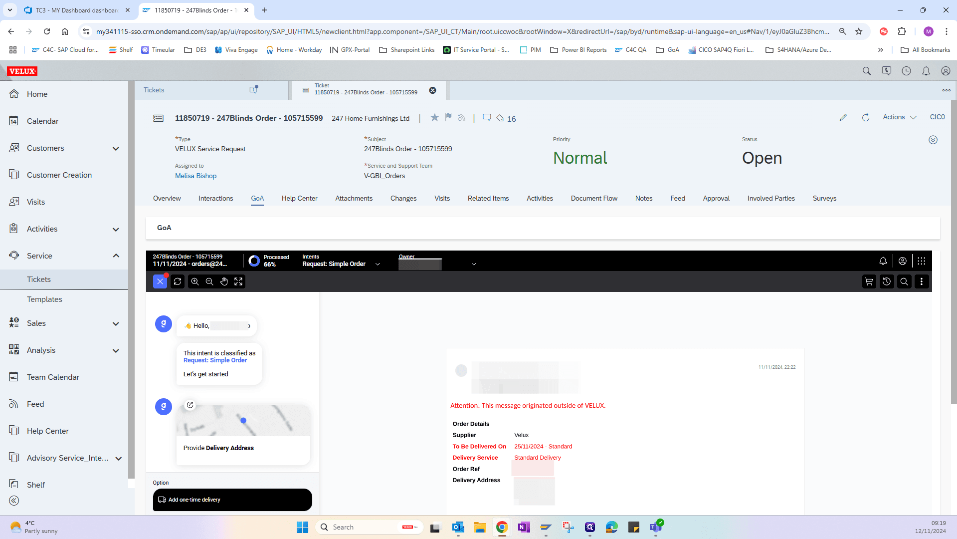Screen dimensions: 957x539
Task: Open the GoA history icon
Action: pos(887,281)
